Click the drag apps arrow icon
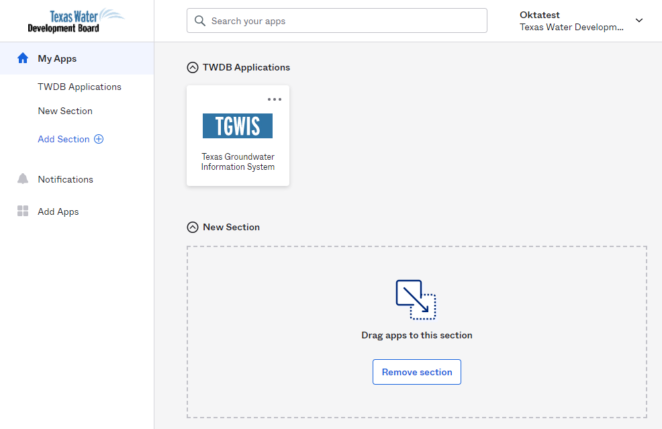The height and width of the screenshot is (429, 662). (416, 300)
